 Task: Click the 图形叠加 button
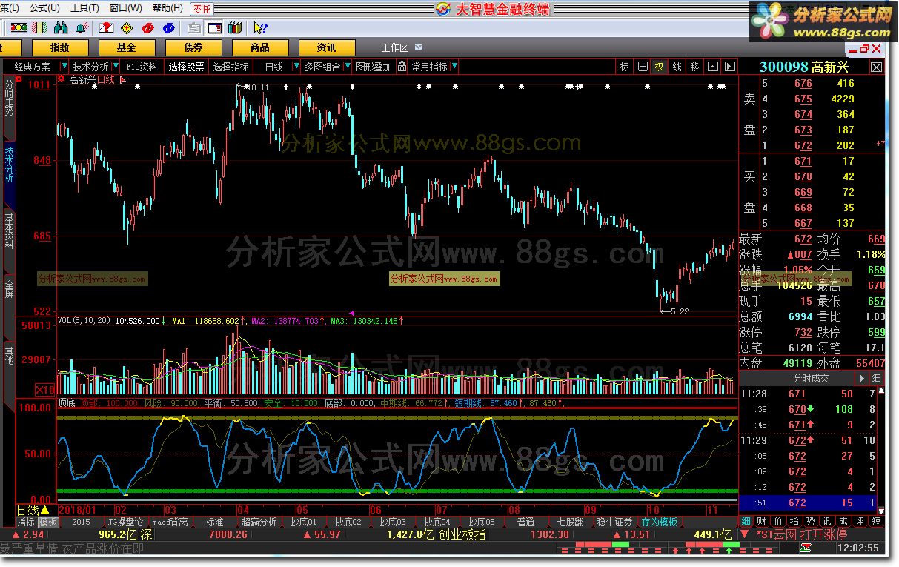[x=374, y=67]
